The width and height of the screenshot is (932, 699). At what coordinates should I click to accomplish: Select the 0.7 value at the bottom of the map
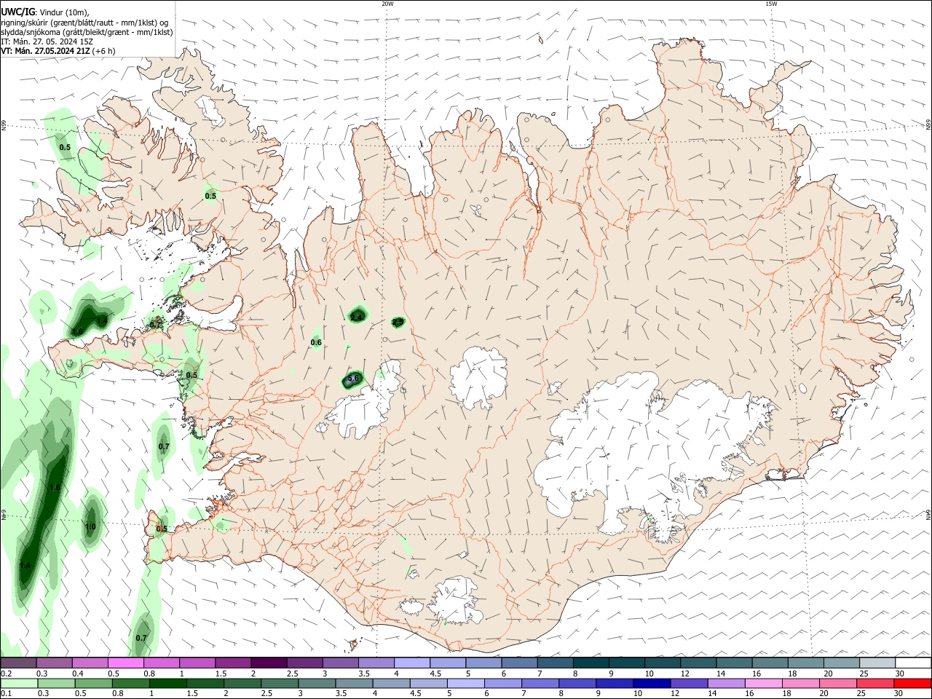tap(141, 639)
